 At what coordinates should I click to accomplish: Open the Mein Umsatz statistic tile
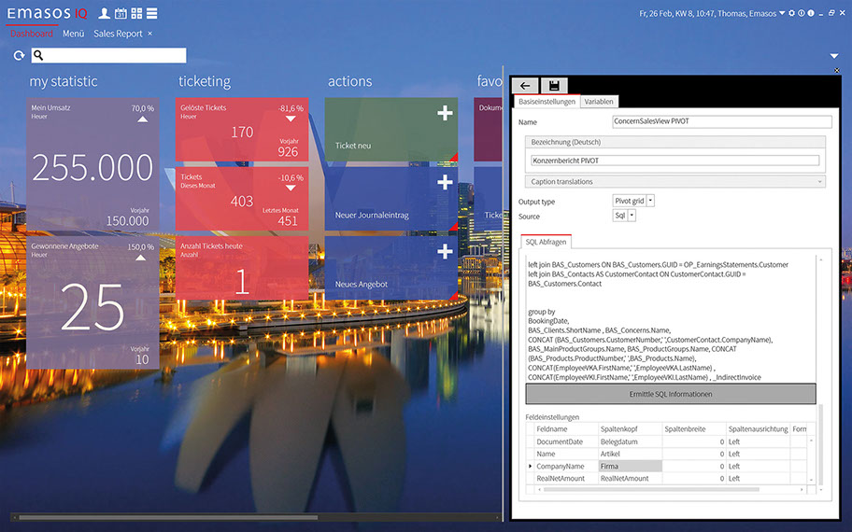point(92,165)
